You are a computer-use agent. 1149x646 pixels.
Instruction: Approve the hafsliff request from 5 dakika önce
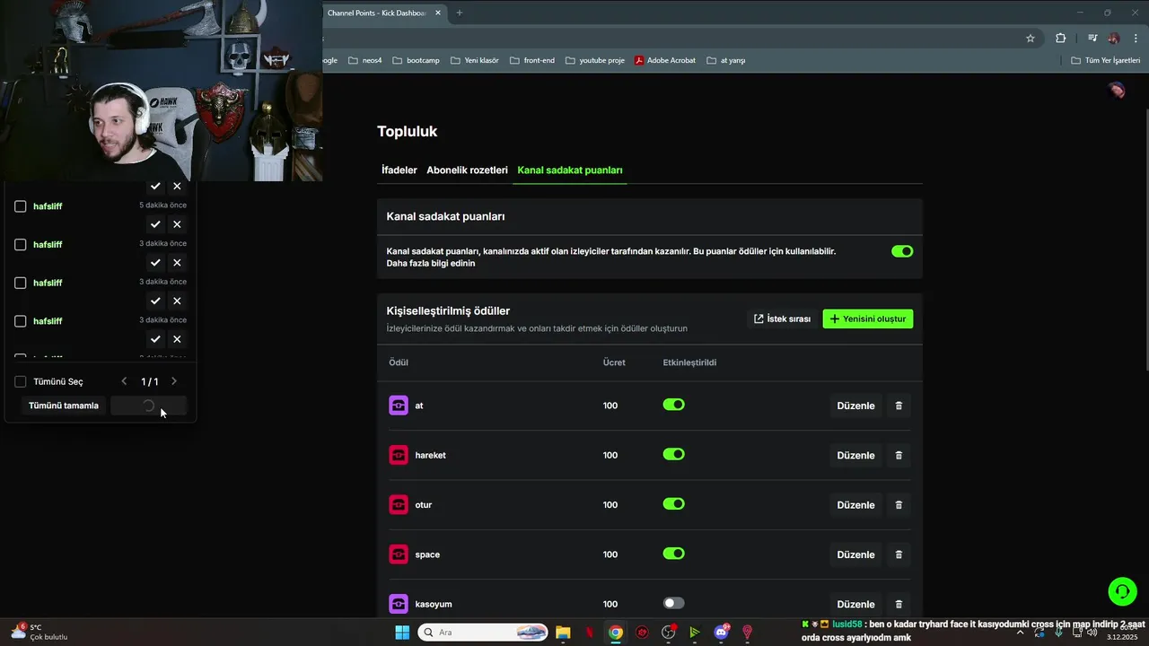click(x=155, y=224)
